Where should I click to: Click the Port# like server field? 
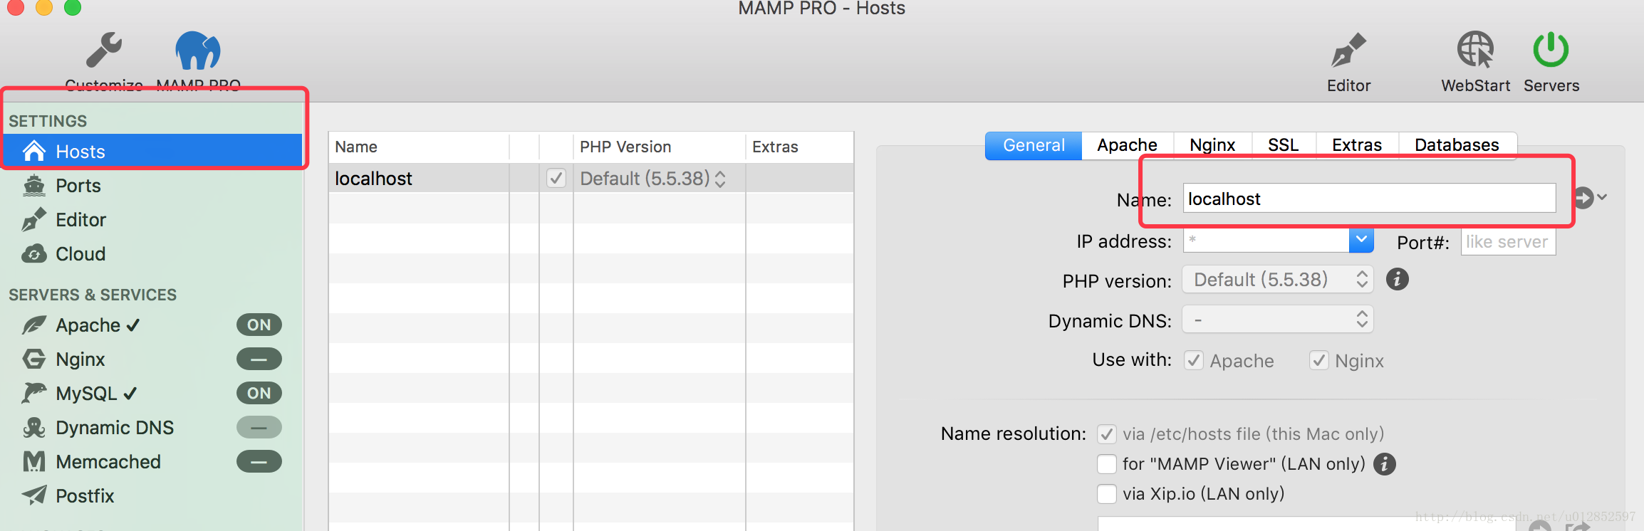(x=1508, y=241)
